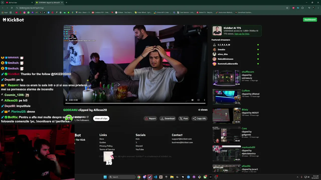The image size is (321, 180).
Task: Open featured streamer NekoMinimoon
Action: [x=225, y=59]
